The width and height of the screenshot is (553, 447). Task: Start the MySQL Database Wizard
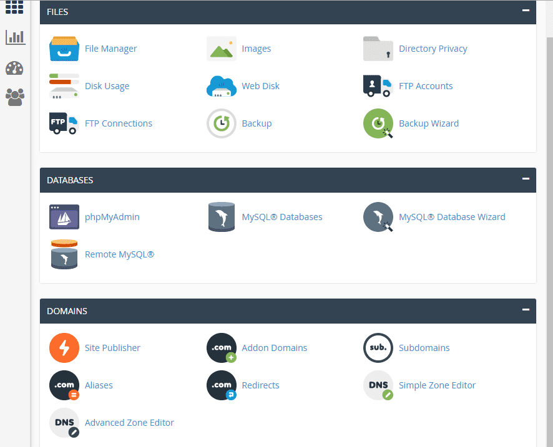click(x=453, y=216)
